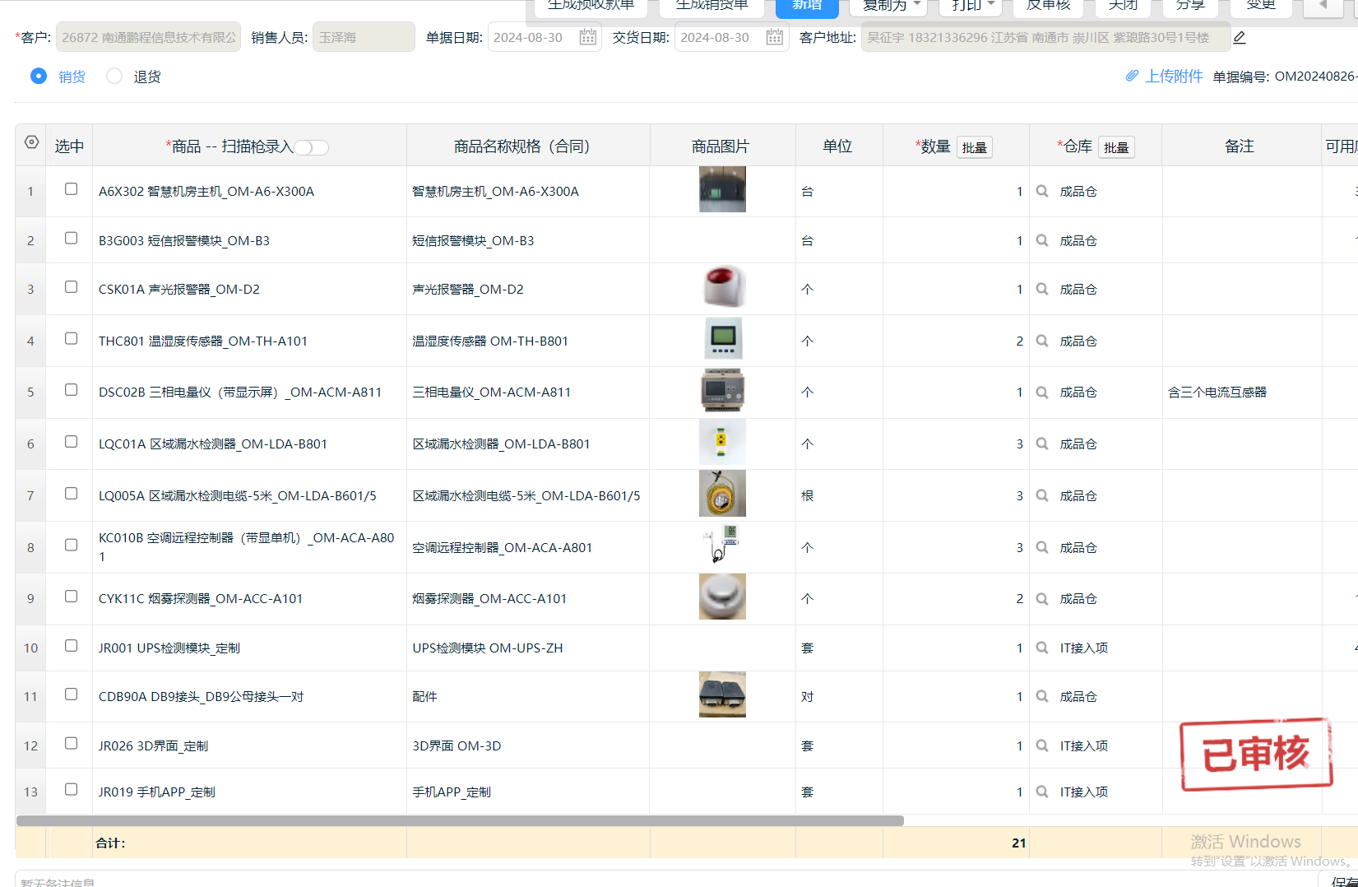The image size is (1358, 887).
Task: Open the DB9接头 product thumbnail
Action: 722,694
